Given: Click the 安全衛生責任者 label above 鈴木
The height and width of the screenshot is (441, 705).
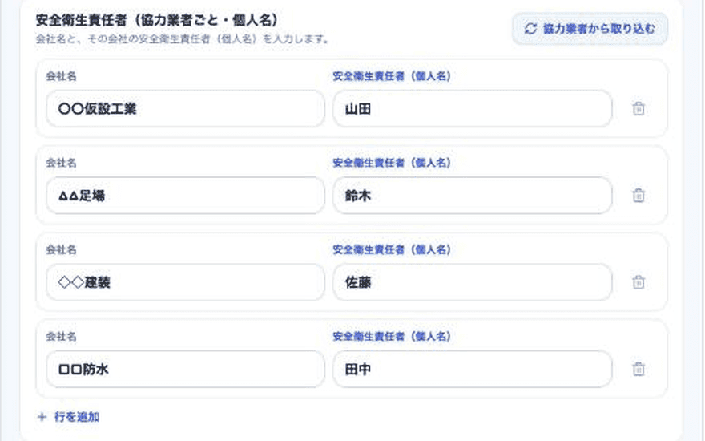Looking at the screenshot, I should point(392,163).
